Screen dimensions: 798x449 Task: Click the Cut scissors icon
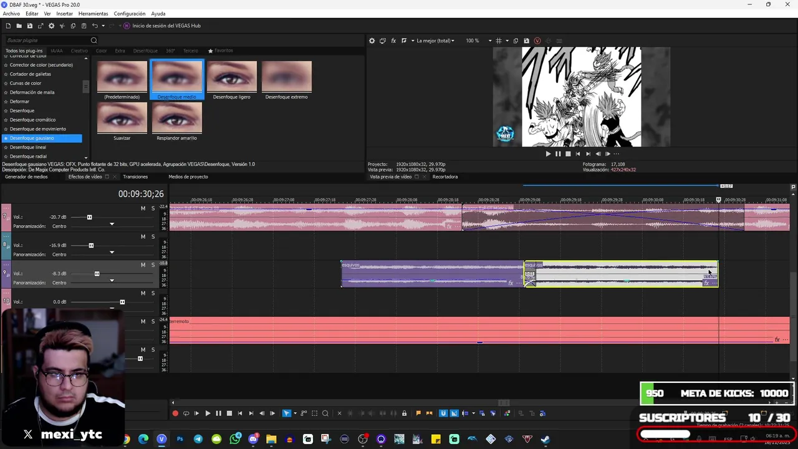[x=62, y=26]
